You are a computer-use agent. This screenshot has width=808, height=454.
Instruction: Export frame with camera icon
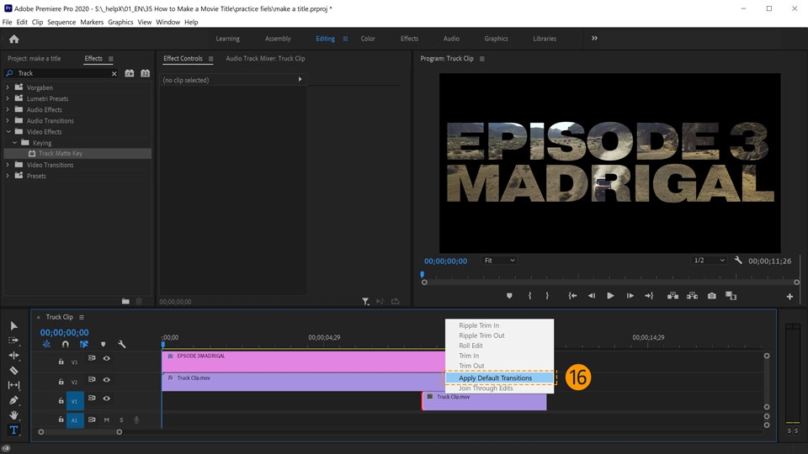tap(712, 296)
